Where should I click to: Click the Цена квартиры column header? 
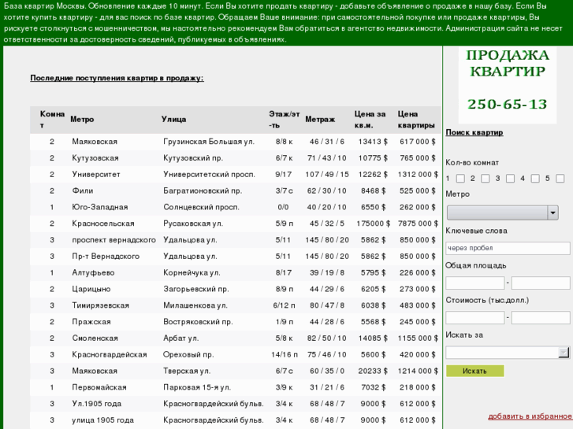coord(415,120)
